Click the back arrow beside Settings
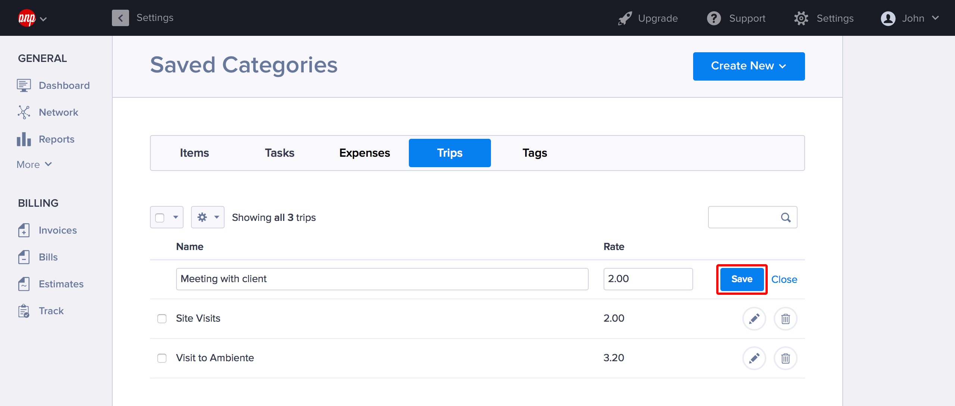Image resolution: width=955 pixels, height=406 pixels. [x=120, y=18]
